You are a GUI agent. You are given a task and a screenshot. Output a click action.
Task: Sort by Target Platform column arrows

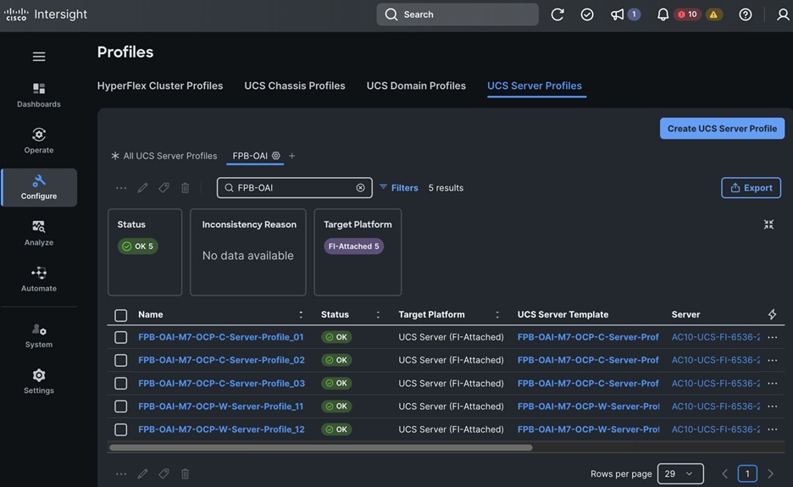[x=497, y=314]
